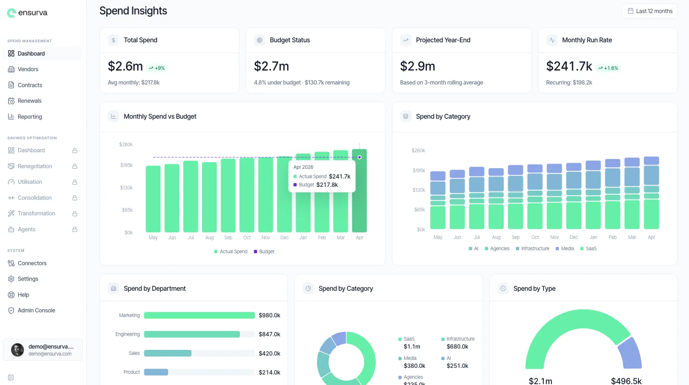This screenshot has width=689, height=385.
Task: Open the Savings Optimisation Dashboard
Action: tap(31, 150)
